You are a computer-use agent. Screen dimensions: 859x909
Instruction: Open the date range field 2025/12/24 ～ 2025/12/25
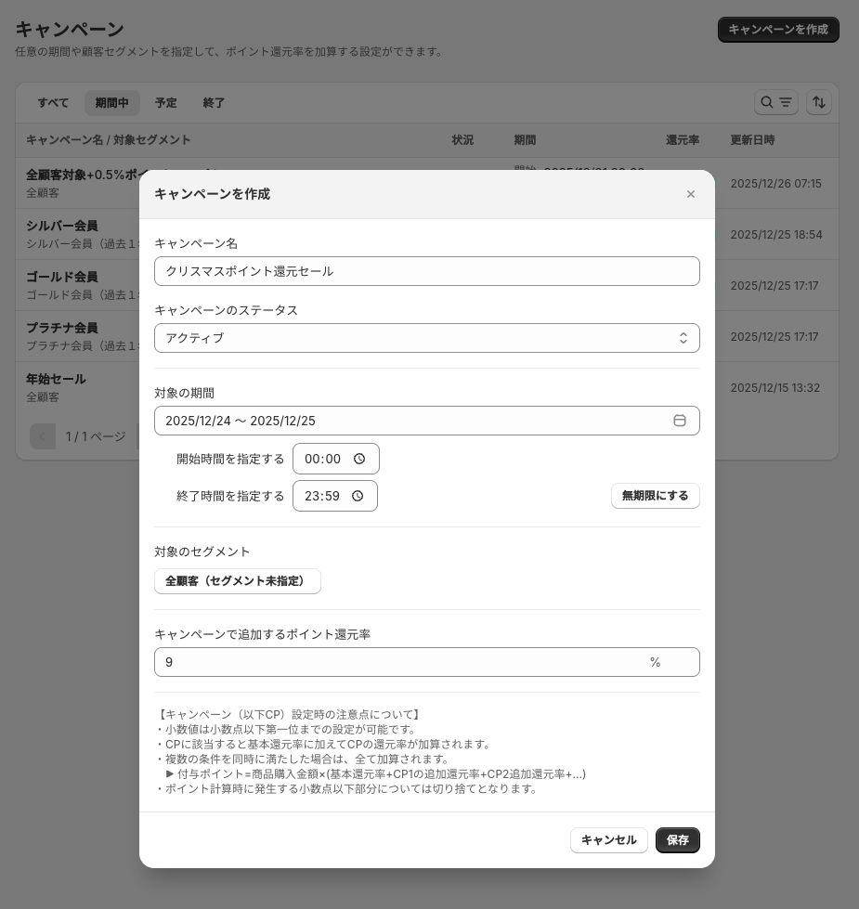409,421
